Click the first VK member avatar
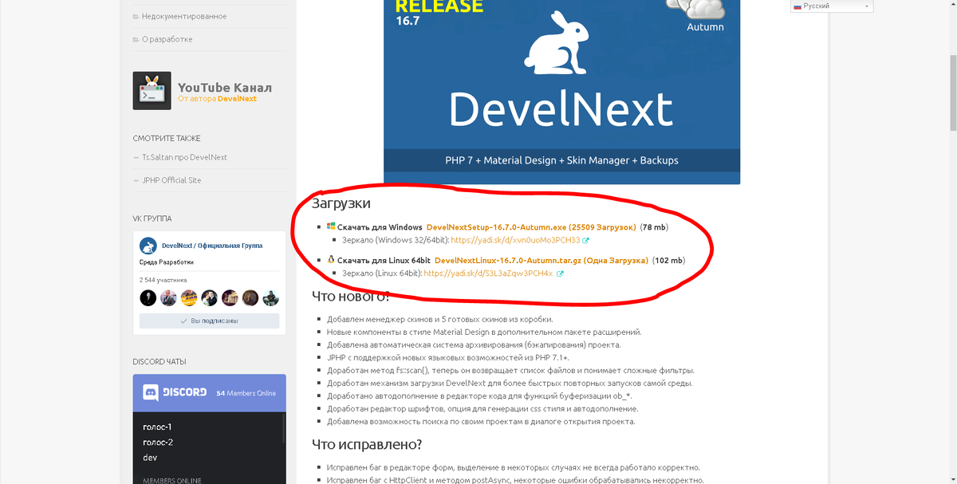Screen dimensions: 957x484 coord(148,298)
